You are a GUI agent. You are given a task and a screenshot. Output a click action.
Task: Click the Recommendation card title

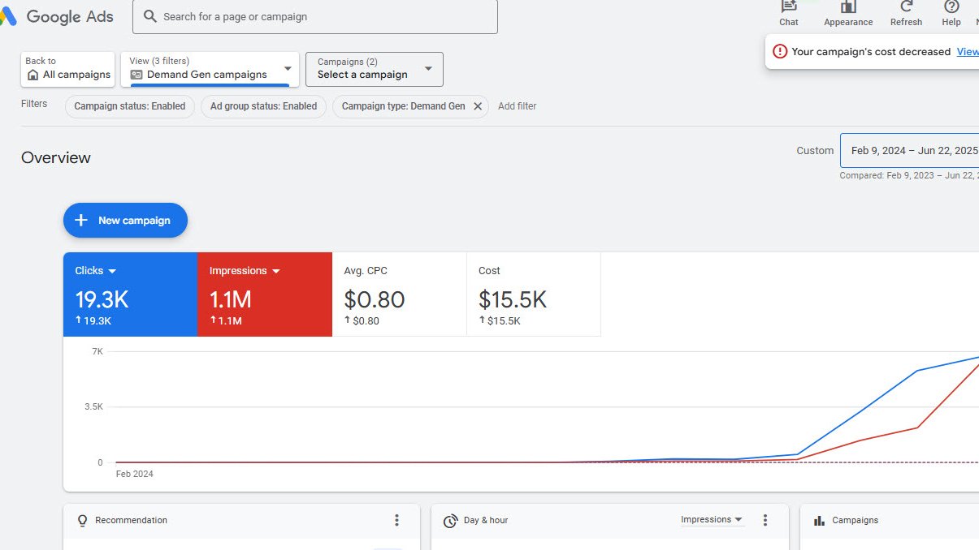(x=131, y=520)
